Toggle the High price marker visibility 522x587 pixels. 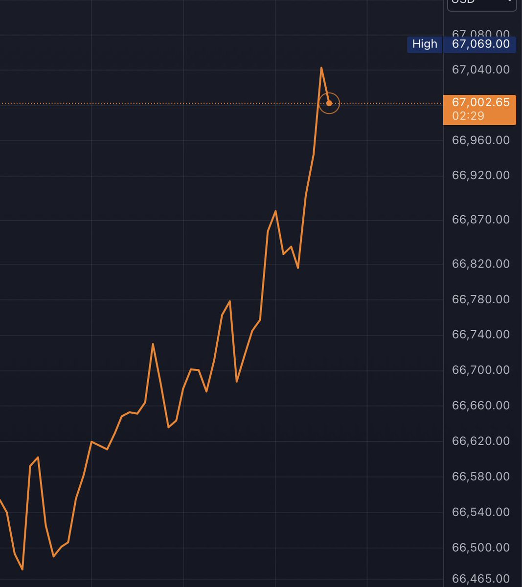[x=425, y=44]
